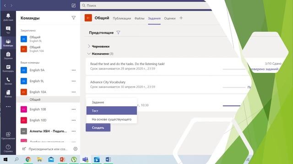Click the Создать button

[x=98, y=128]
